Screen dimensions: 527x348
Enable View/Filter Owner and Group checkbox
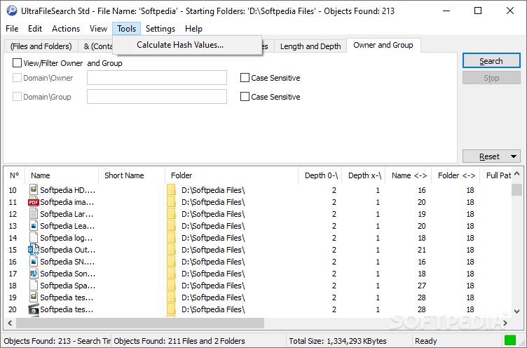pos(17,62)
